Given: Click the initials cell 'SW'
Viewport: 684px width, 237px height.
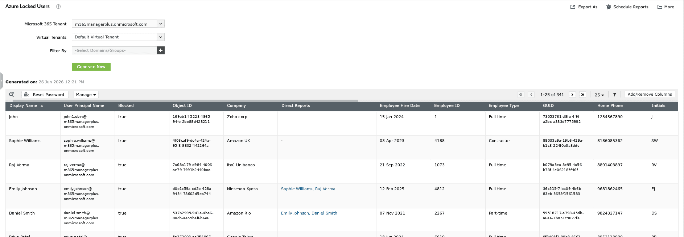Looking at the screenshot, I should (x=655, y=141).
